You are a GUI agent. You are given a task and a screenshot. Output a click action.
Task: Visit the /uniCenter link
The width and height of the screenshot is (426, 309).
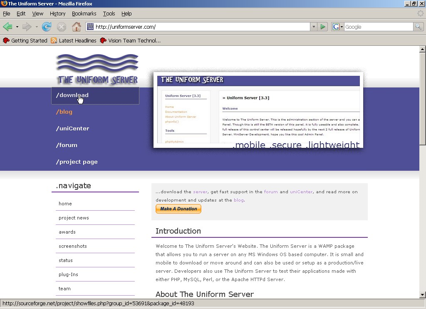[x=72, y=128]
